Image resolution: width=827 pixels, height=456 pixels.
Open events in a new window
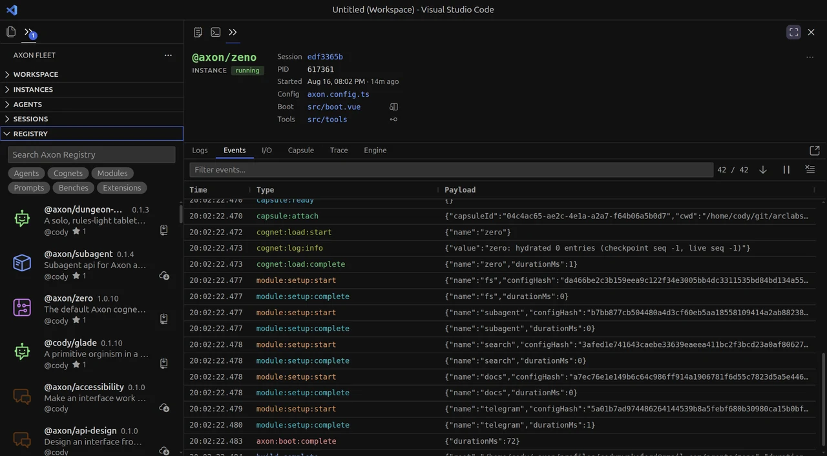pyautogui.click(x=815, y=150)
